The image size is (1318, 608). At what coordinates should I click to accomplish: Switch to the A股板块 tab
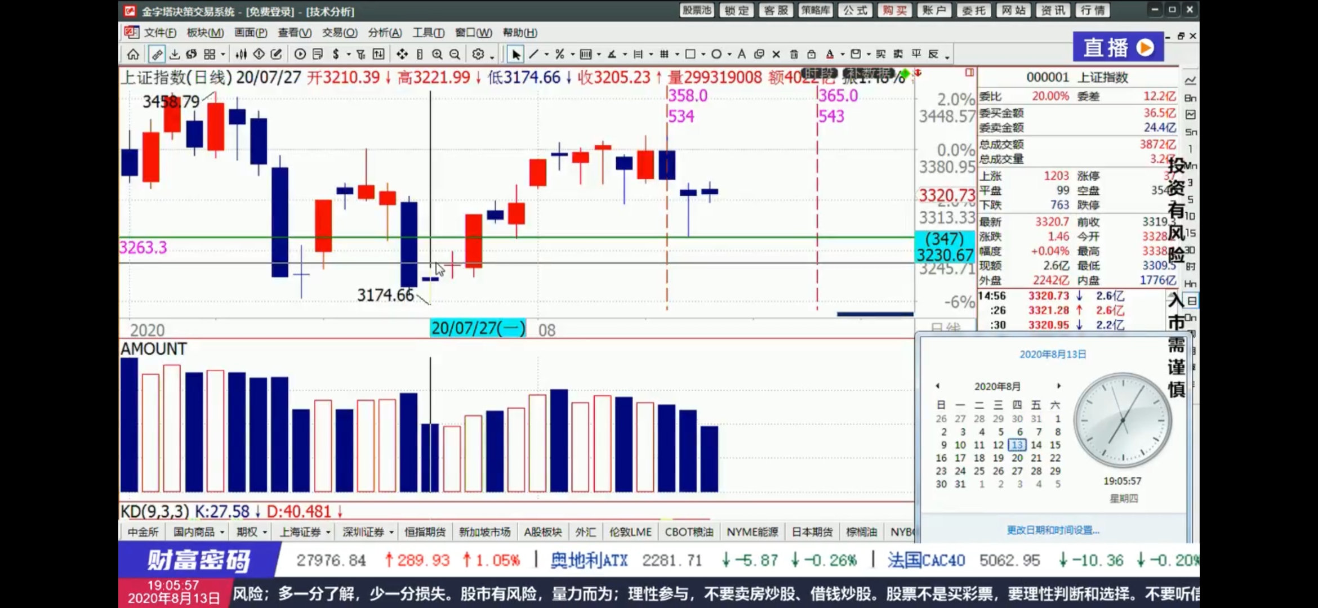coord(542,532)
